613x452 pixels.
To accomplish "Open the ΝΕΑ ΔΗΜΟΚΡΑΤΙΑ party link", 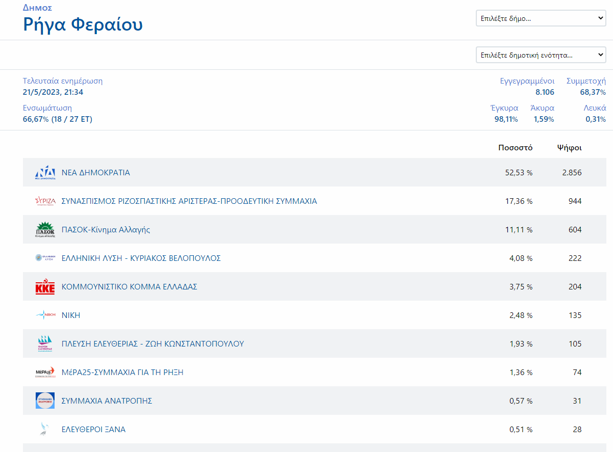I will tap(96, 173).
